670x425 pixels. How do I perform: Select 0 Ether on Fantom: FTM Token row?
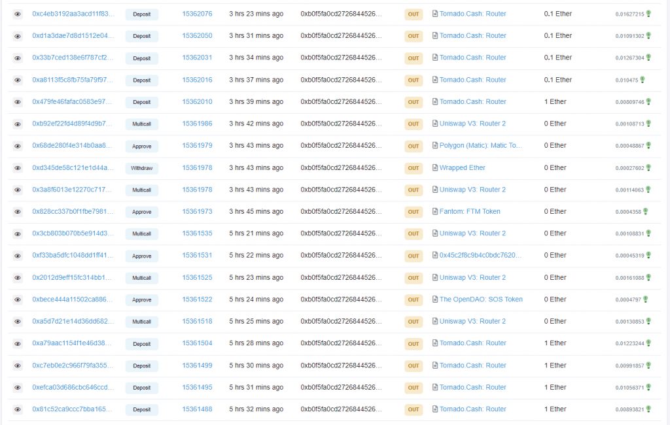coord(555,211)
